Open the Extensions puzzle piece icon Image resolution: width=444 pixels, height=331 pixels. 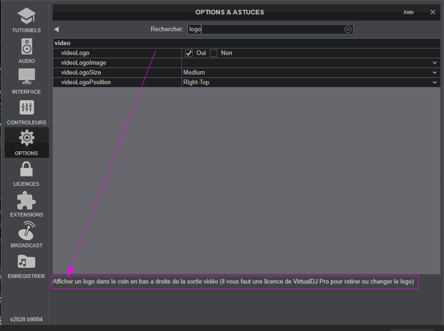[x=27, y=200]
